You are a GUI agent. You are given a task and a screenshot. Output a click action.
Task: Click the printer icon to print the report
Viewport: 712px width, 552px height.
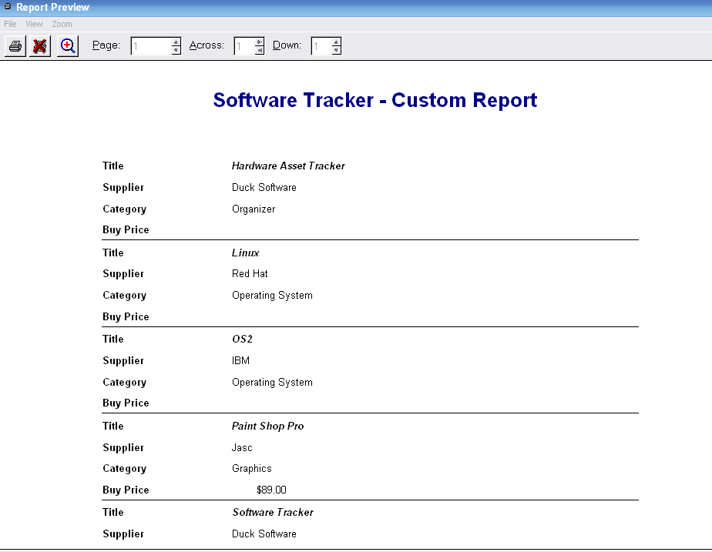pos(15,46)
